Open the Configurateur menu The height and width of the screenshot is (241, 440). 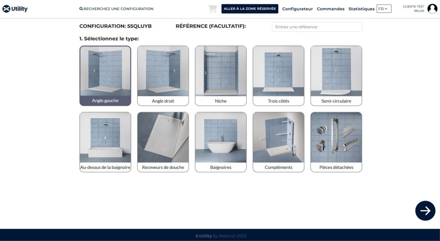tap(297, 9)
